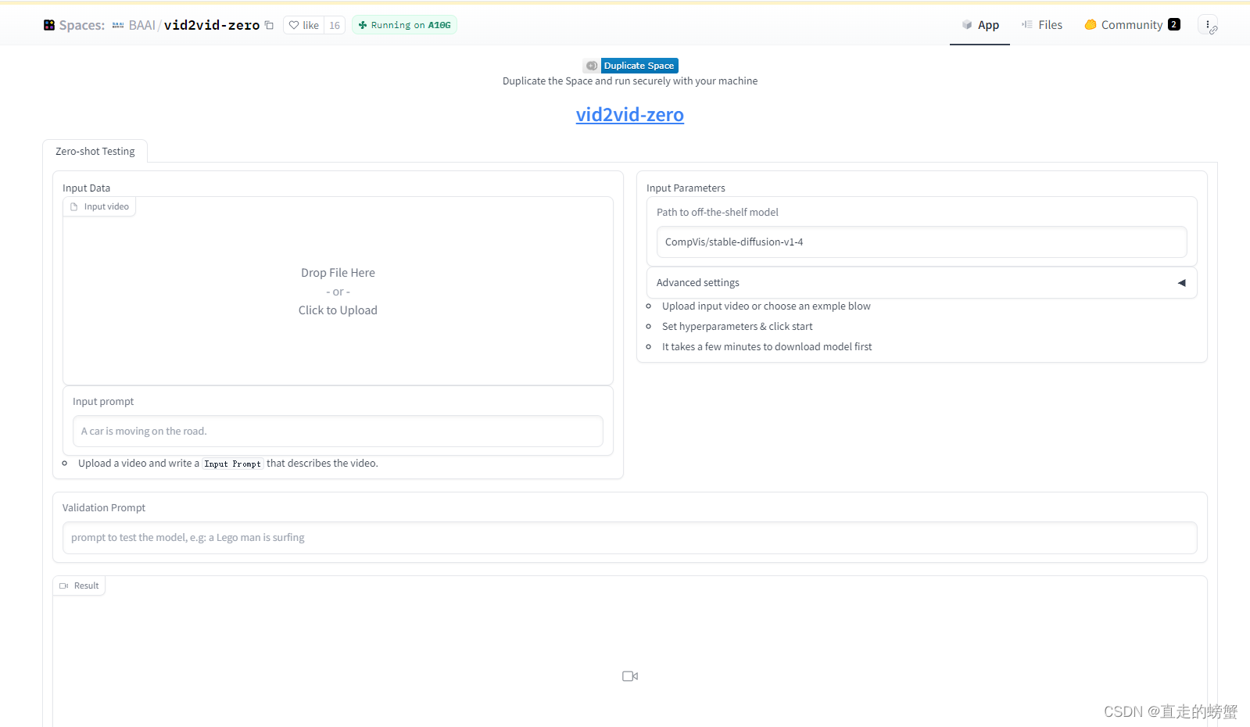Click the Files tab list icon

tap(1027, 25)
